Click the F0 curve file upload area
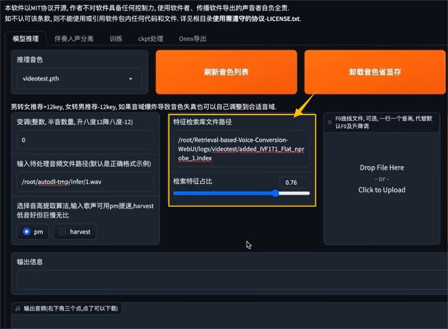448x329 pixels. 382,179
